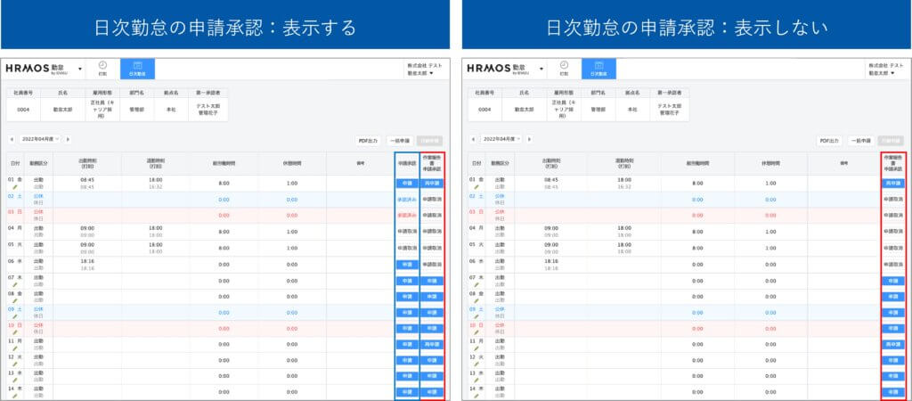Click pencil icon for day 10 in left panel
The image size is (912, 401).
point(15,332)
